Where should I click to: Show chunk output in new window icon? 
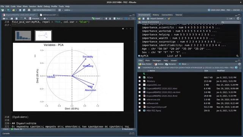point(123,29)
